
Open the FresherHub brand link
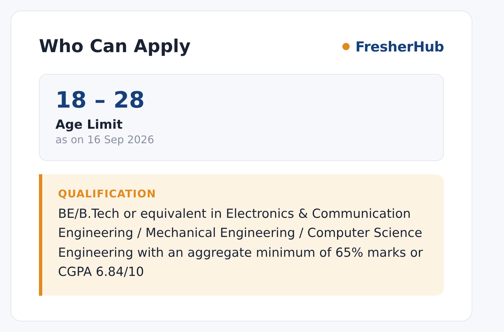click(x=399, y=47)
